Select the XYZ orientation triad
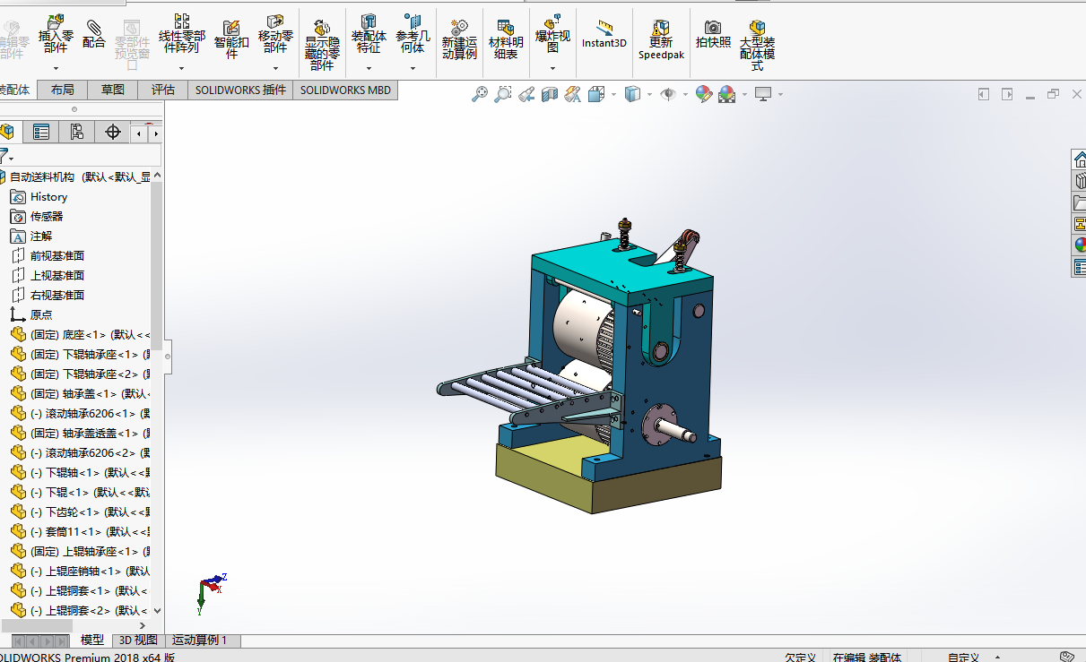 pos(211,593)
